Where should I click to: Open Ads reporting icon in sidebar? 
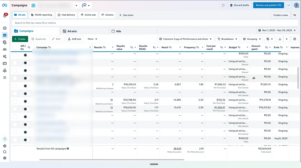[5, 42]
